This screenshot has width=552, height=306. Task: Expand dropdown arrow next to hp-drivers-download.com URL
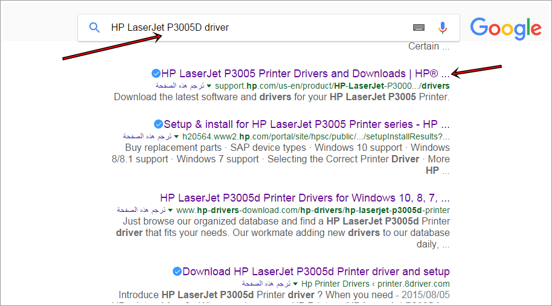170,210
